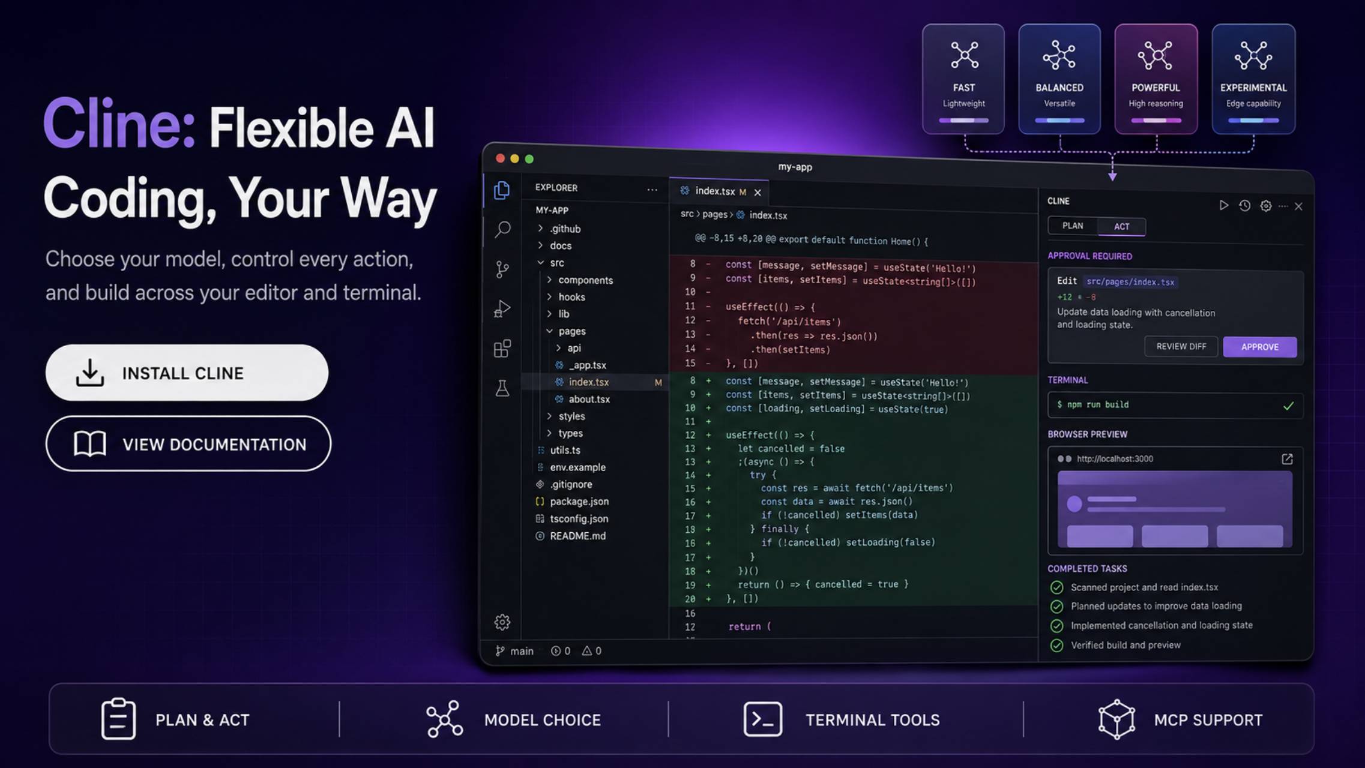Open the Explorer files icon in activity bar
1365x768 pixels.
click(502, 190)
